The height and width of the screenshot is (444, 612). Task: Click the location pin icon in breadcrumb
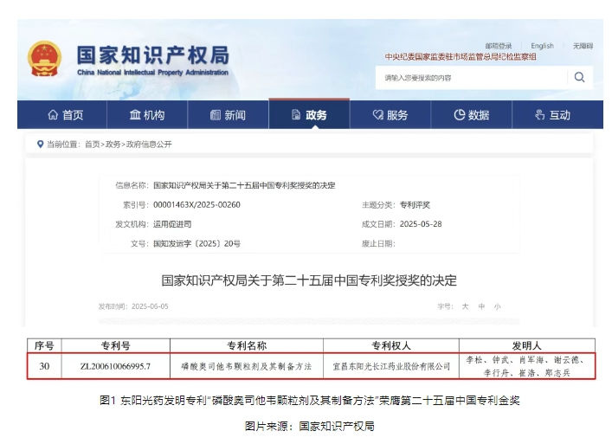(40, 145)
